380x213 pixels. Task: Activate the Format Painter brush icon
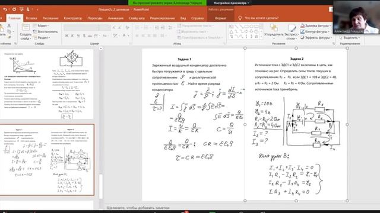point(9,37)
